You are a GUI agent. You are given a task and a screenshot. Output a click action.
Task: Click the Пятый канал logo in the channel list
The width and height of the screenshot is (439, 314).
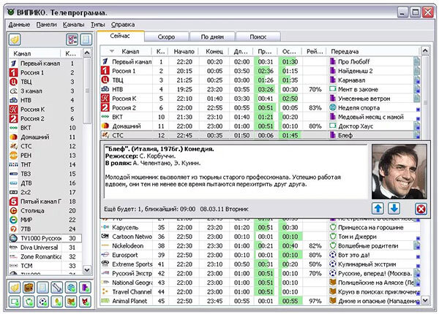tap(13, 202)
